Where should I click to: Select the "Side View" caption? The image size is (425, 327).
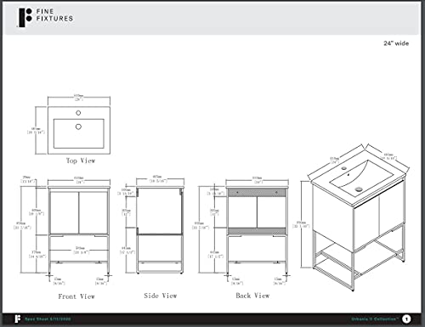pos(161,296)
